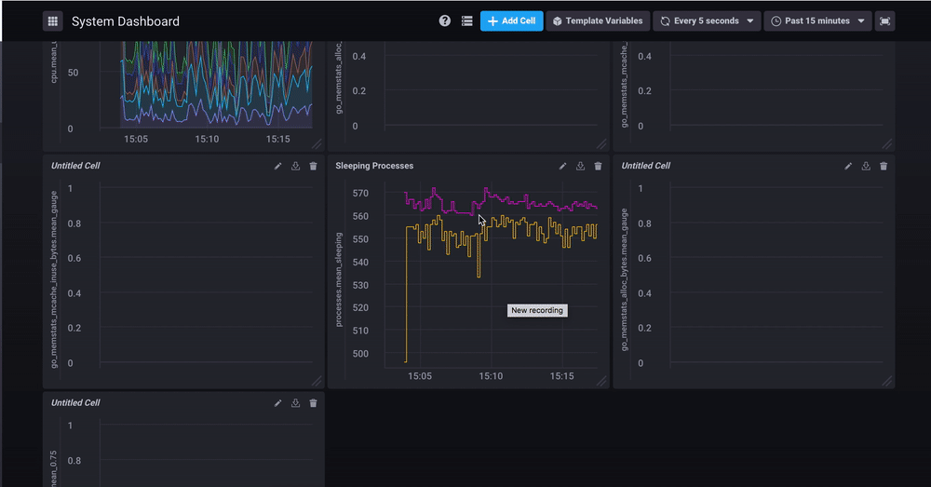This screenshot has width=931, height=487.
Task: Download the alloc_bytes Untitled Cell data
Action: click(866, 167)
